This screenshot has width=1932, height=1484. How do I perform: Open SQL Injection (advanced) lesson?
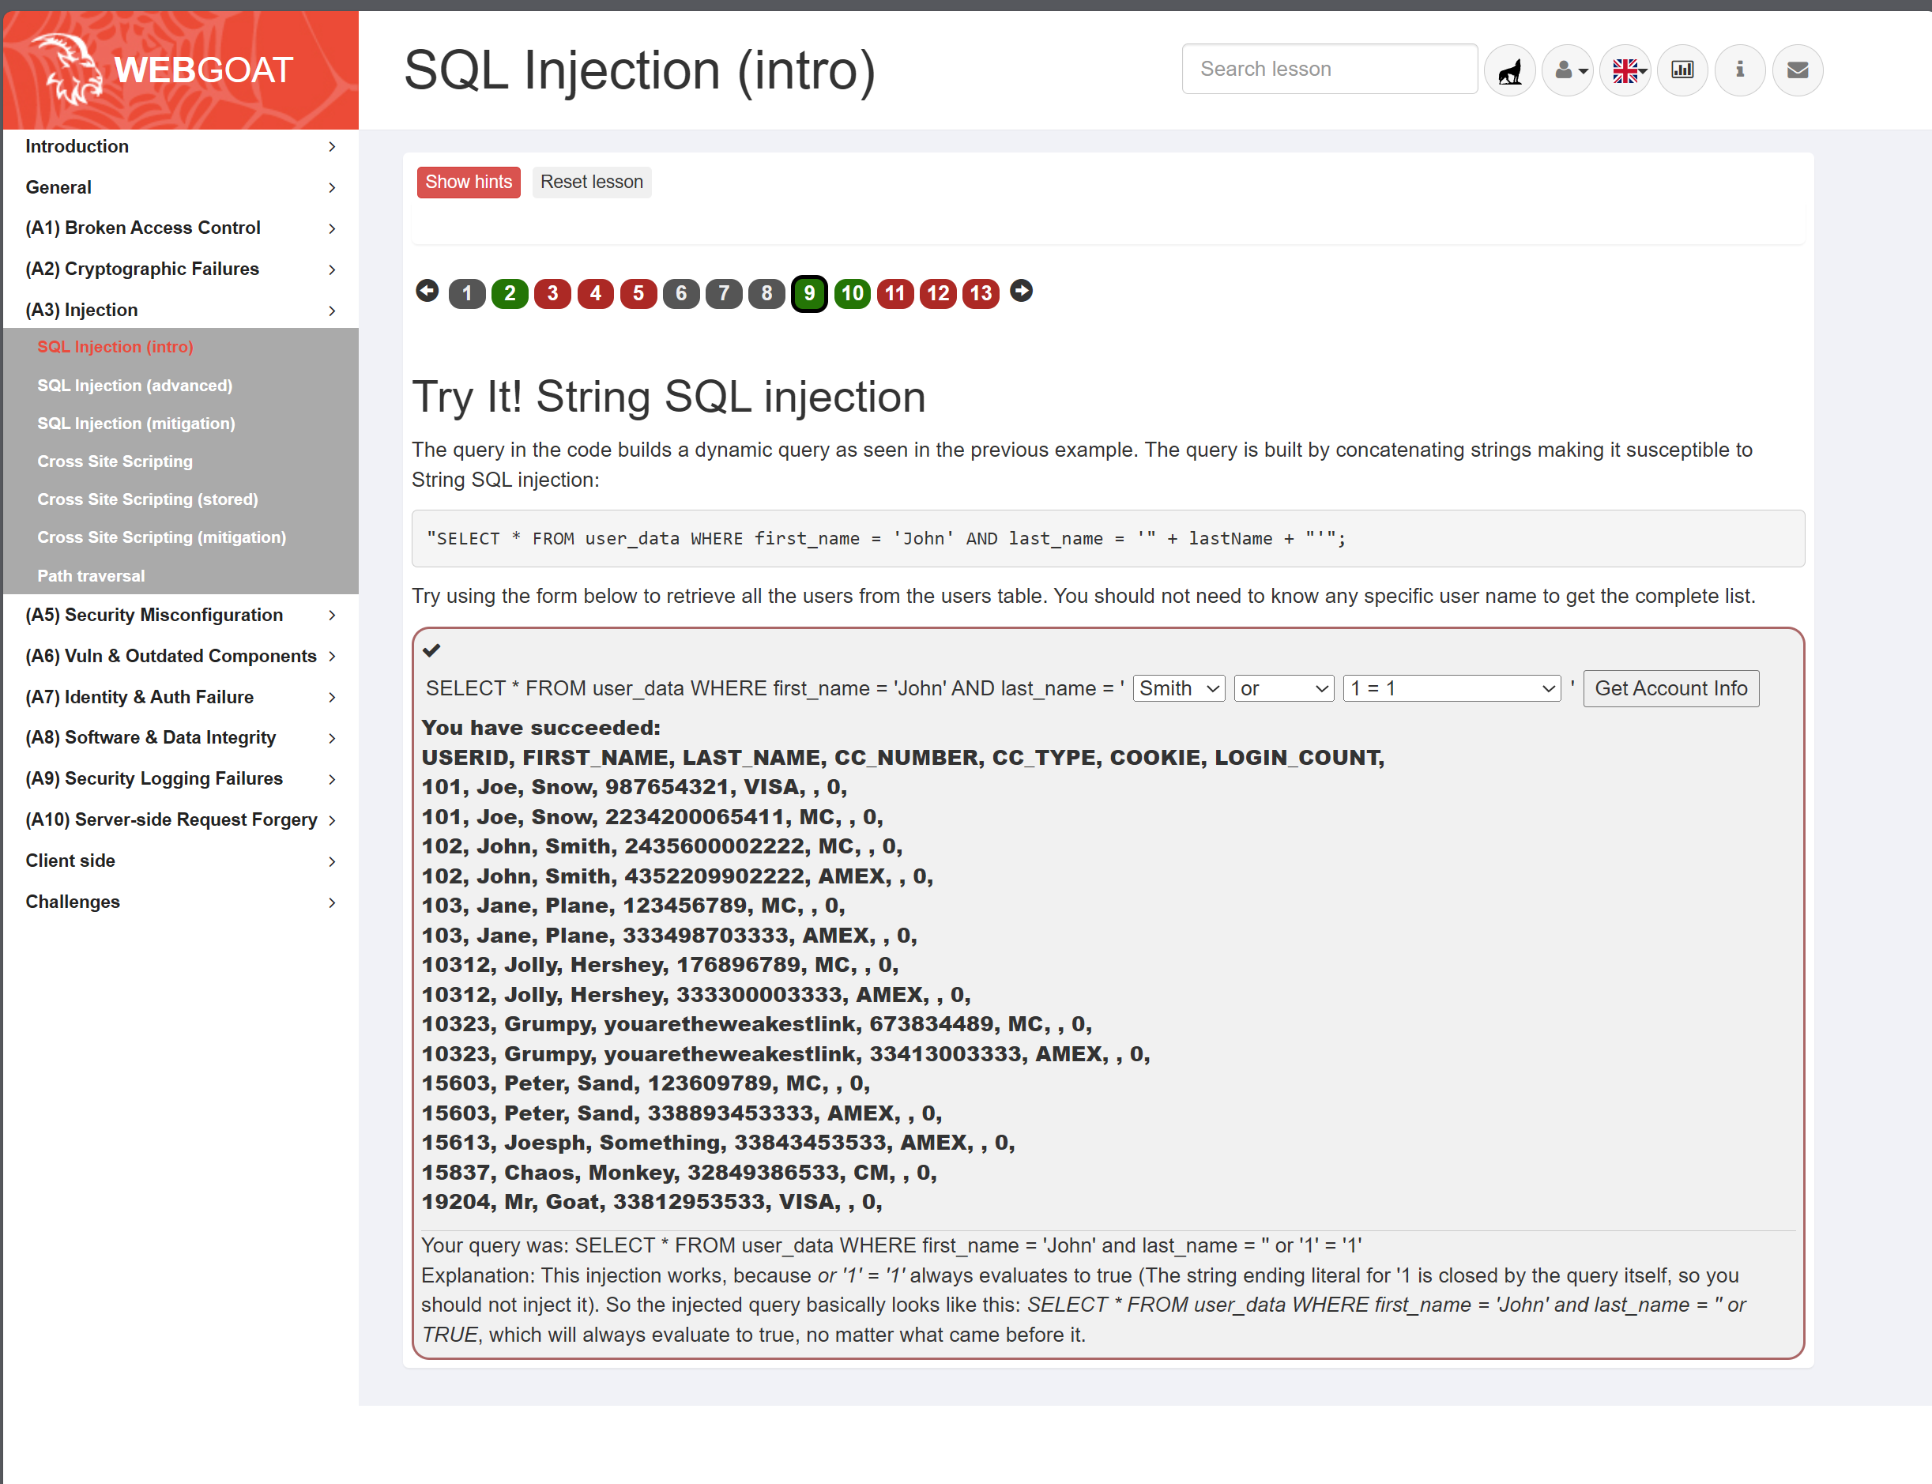point(134,385)
